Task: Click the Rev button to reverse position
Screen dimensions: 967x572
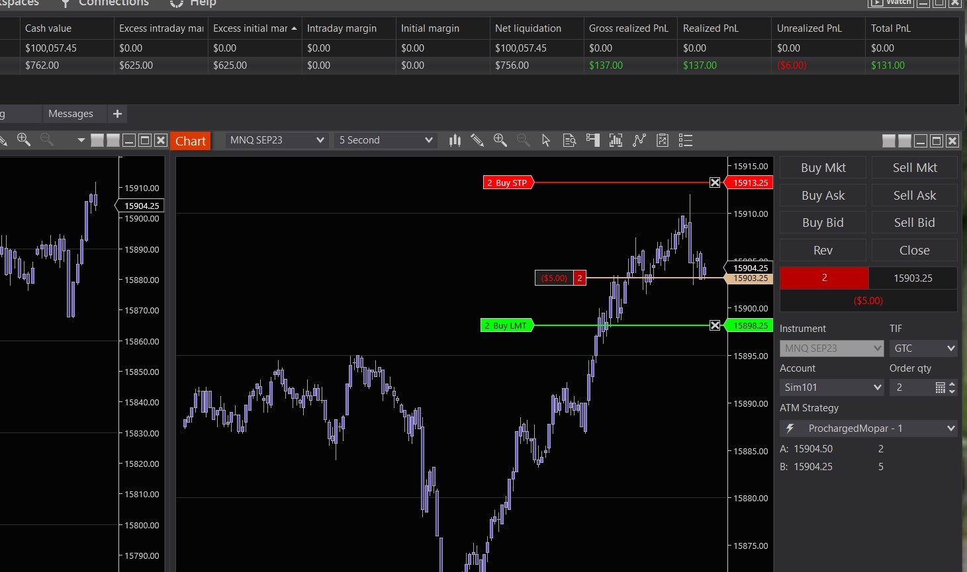Action: click(823, 251)
